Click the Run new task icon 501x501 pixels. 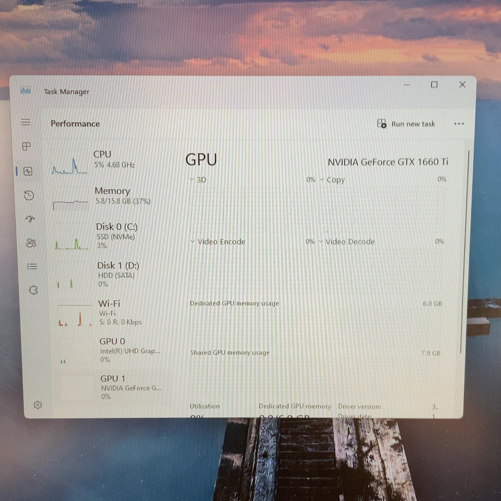coord(382,124)
